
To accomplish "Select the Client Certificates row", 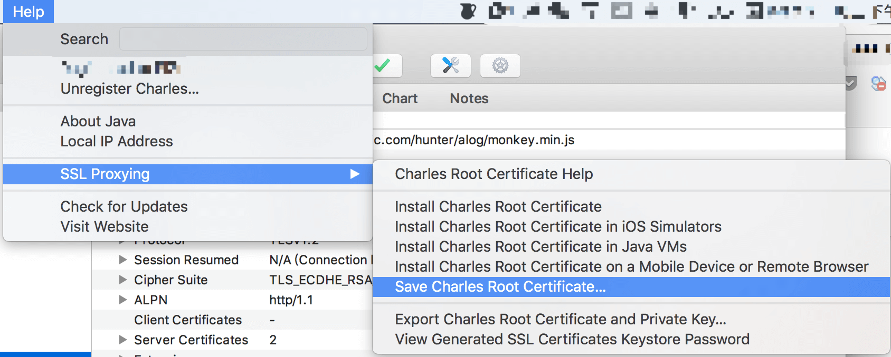I will point(188,320).
